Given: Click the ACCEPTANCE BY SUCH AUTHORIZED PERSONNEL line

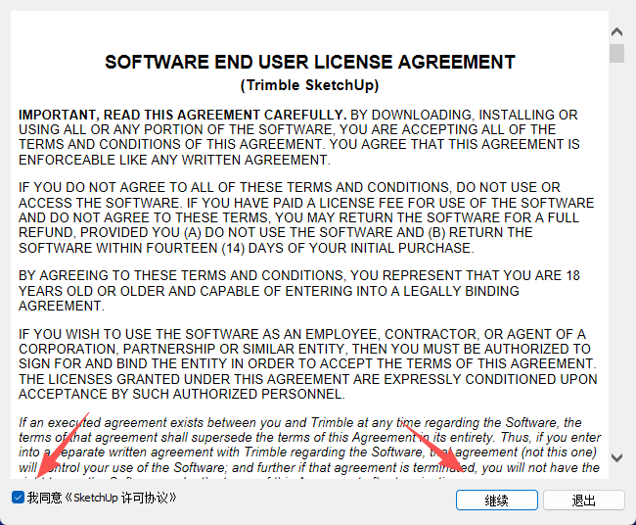Looking at the screenshot, I should (182, 395).
